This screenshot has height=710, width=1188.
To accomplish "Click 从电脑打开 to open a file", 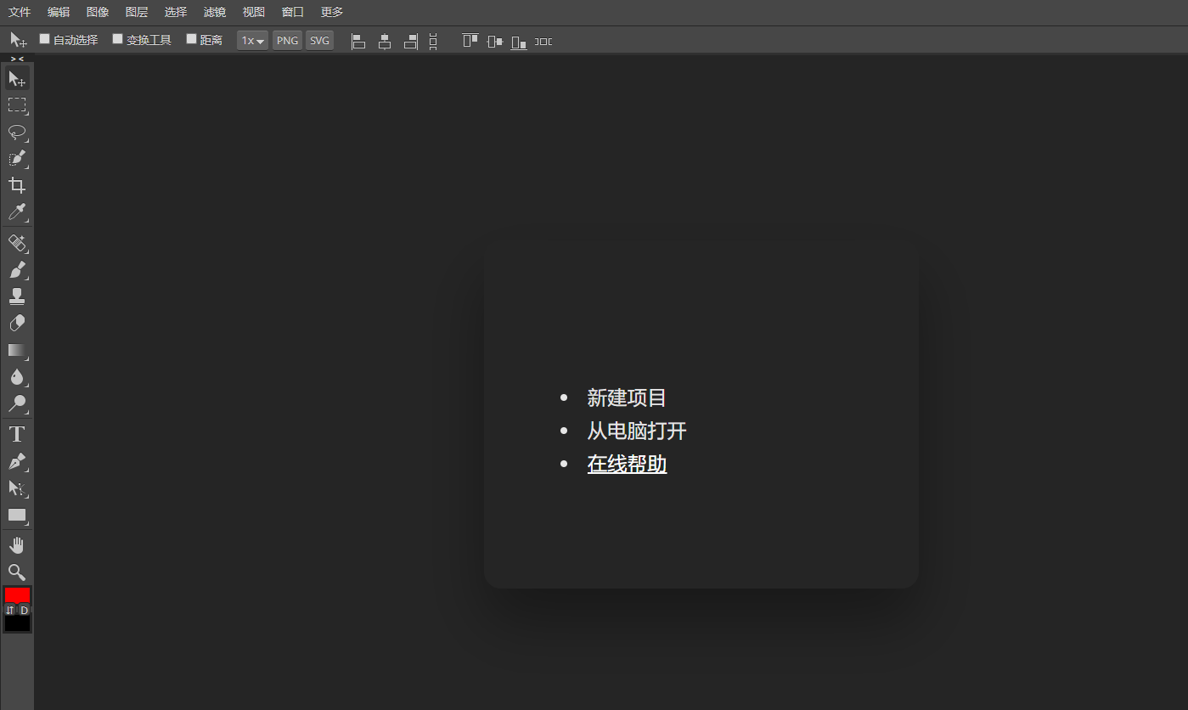I will (x=637, y=431).
